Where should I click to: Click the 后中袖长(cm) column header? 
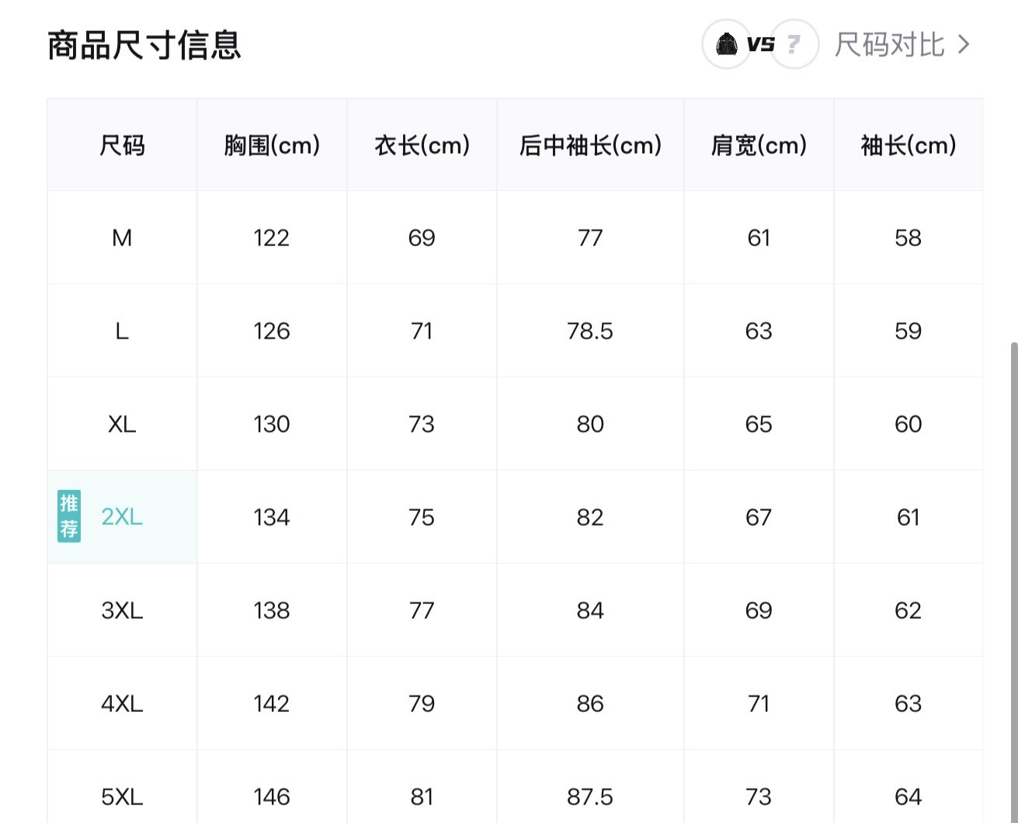(590, 145)
